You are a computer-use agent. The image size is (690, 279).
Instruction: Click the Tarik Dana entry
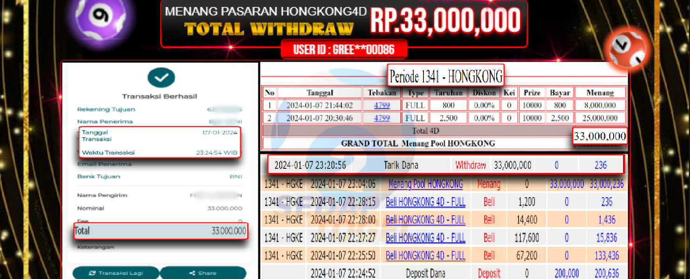pos(401,165)
